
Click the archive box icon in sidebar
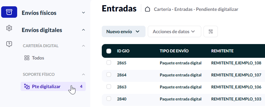point(9,12)
